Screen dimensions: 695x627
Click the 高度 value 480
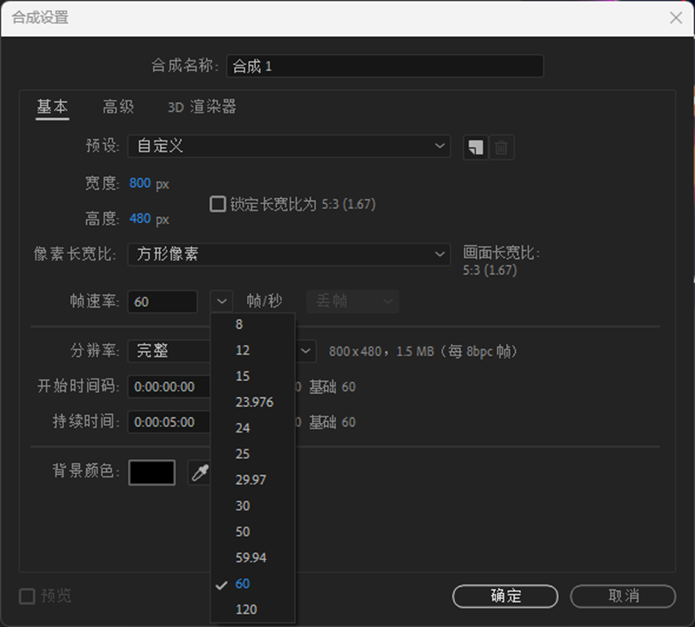(x=140, y=219)
